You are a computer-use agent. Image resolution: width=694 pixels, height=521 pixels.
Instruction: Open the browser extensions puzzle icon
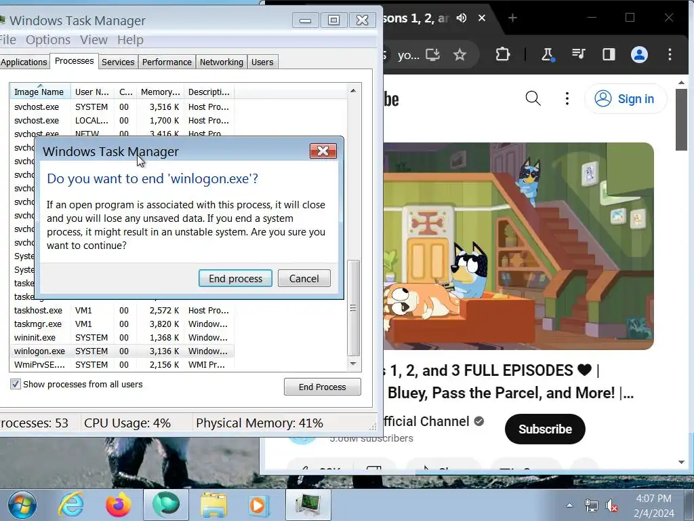[503, 54]
